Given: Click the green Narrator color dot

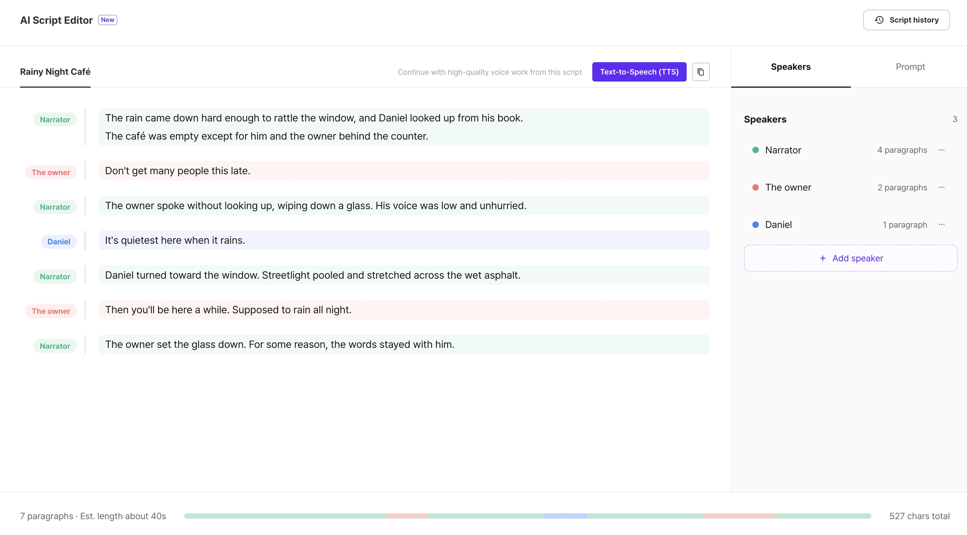Looking at the screenshot, I should click(x=755, y=150).
